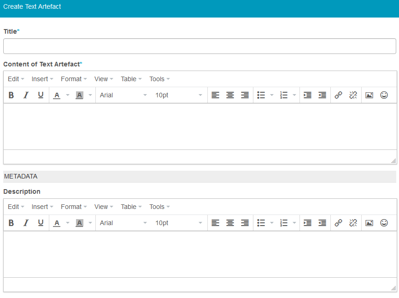Click the text color button in Content editor
Viewport: 399px width, 298px height.
point(57,95)
